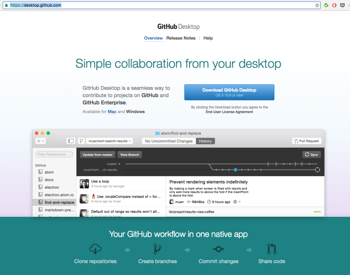350x275 pixels.
Task: Select the docs repository in sidebar
Action: click(x=54, y=180)
